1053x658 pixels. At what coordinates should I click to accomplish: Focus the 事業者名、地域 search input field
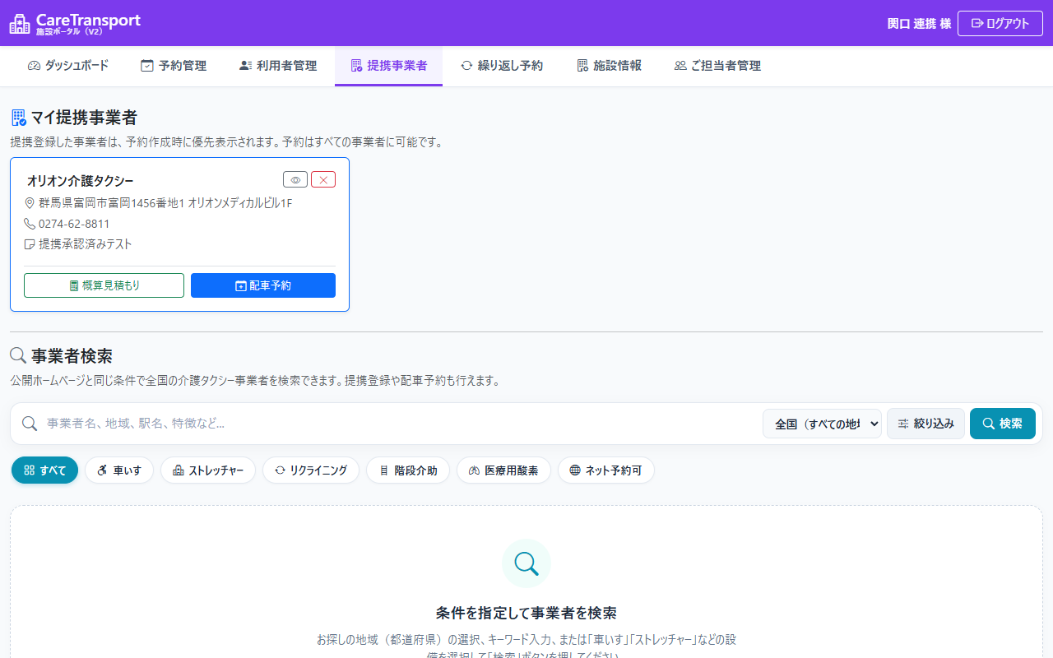(x=401, y=424)
